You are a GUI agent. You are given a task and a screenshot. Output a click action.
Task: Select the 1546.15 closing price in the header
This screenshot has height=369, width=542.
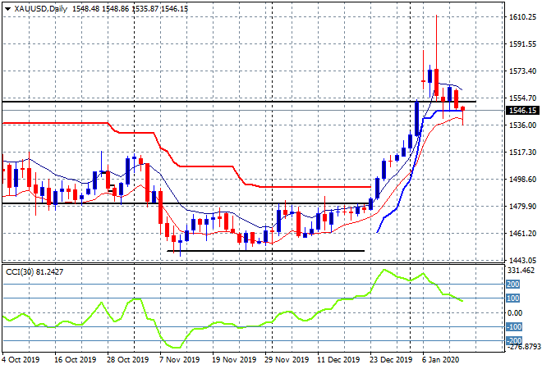pyautogui.click(x=174, y=9)
